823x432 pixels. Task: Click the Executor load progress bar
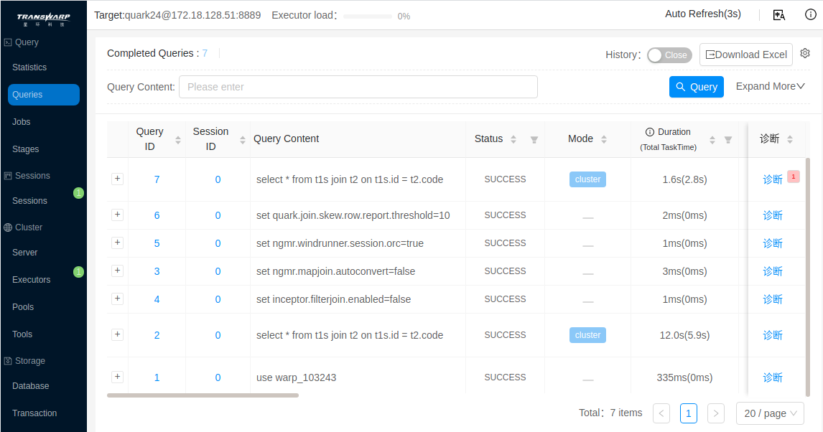(x=368, y=17)
